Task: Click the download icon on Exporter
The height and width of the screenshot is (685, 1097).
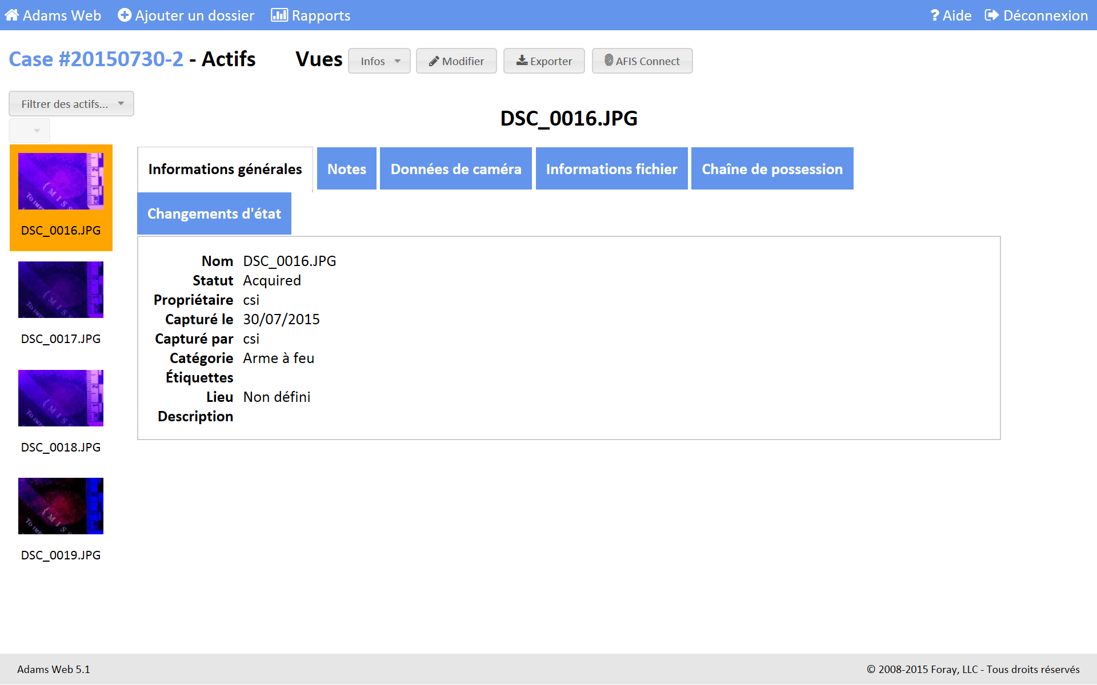Action: pyautogui.click(x=522, y=61)
